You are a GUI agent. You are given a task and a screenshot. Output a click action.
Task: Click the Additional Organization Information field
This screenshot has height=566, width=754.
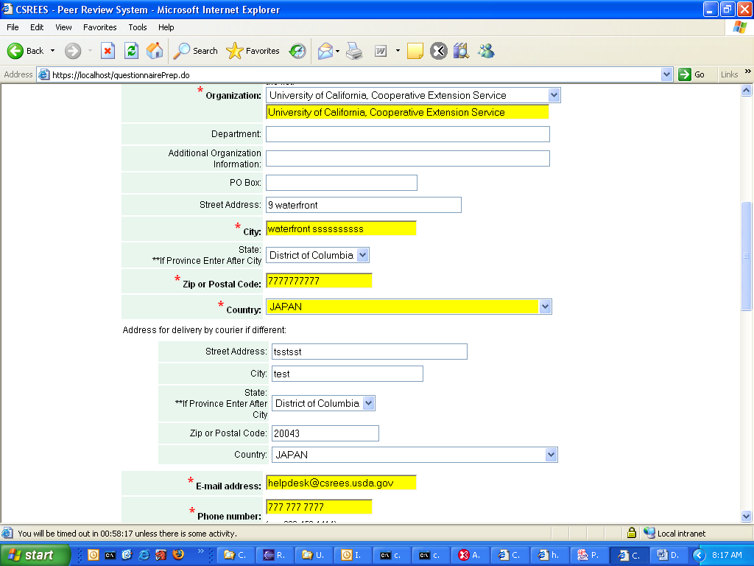coord(408,158)
